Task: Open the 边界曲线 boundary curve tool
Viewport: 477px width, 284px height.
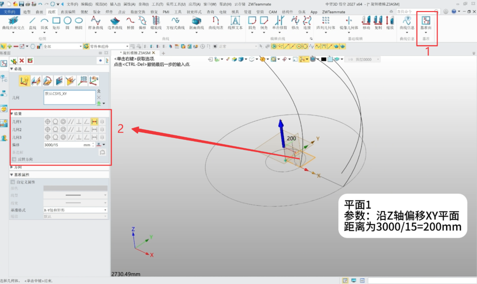Action: point(115,23)
